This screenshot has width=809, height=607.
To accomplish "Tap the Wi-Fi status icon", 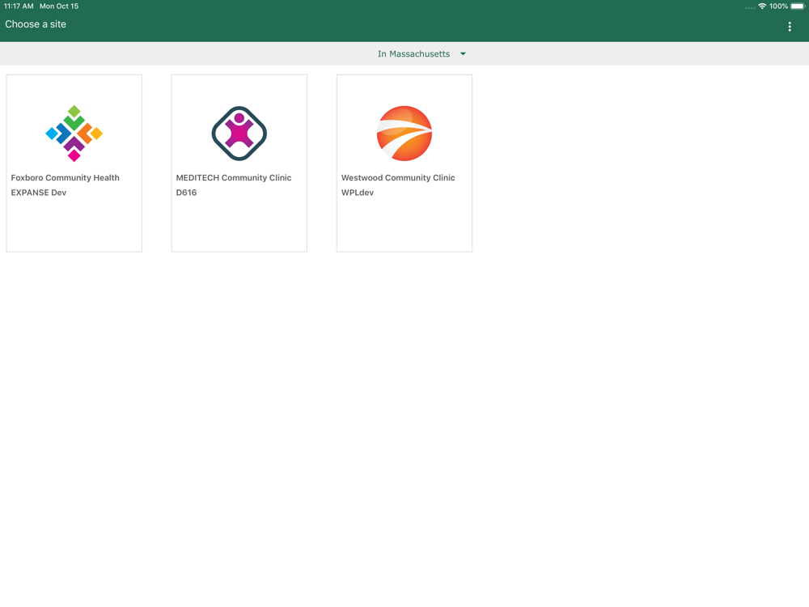I will pos(762,6).
